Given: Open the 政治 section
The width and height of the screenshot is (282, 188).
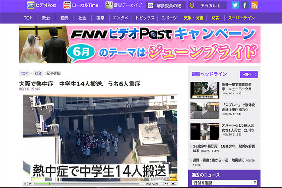Looking at the screenshot, I should (46, 18).
